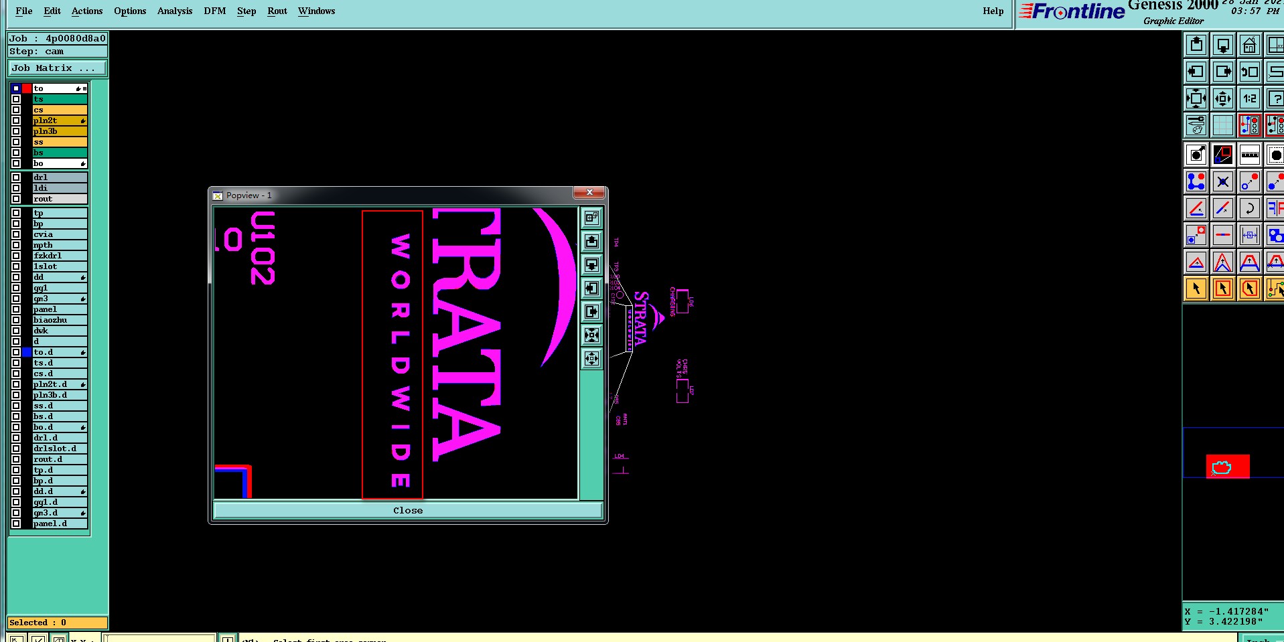Click the X cross delete point tool
This screenshot has width=1284, height=642.
point(1223,181)
